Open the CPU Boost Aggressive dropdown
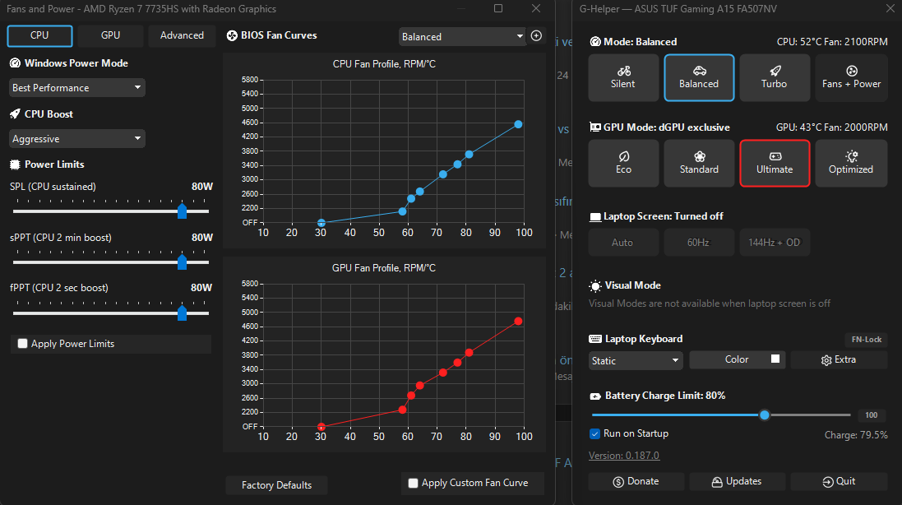902x505 pixels. click(77, 139)
